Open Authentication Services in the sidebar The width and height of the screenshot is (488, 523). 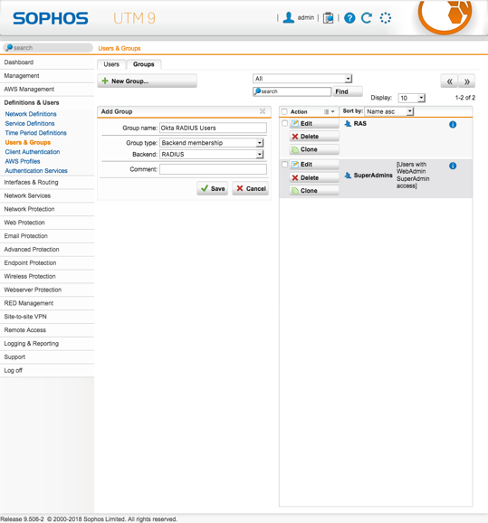click(x=36, y=171)
